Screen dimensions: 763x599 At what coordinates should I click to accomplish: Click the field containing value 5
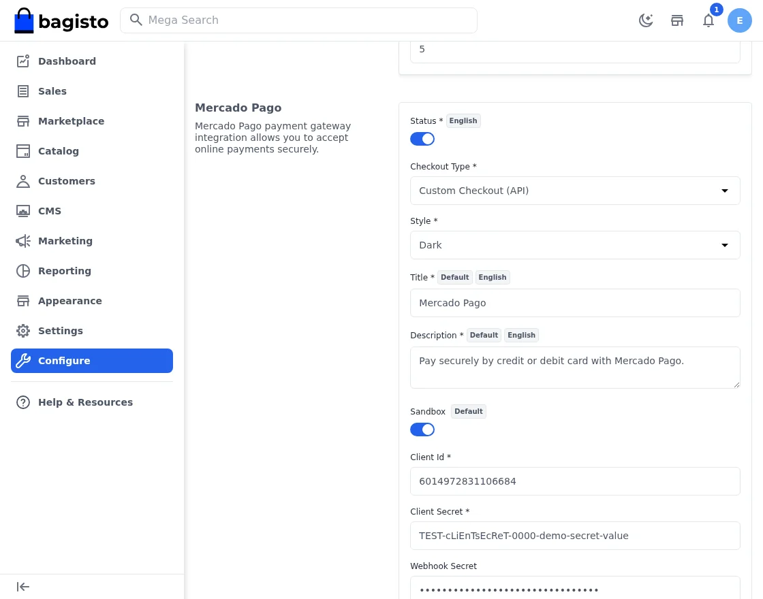coord(575,52)
